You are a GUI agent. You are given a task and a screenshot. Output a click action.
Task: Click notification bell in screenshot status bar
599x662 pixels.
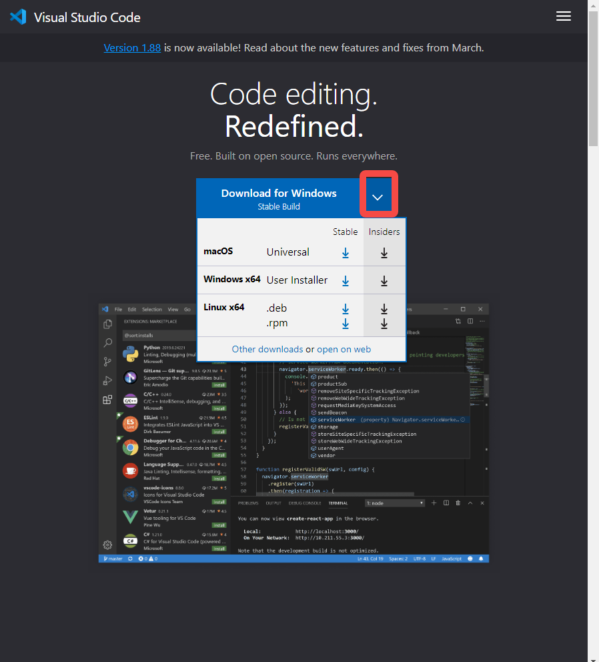[481, 559]
